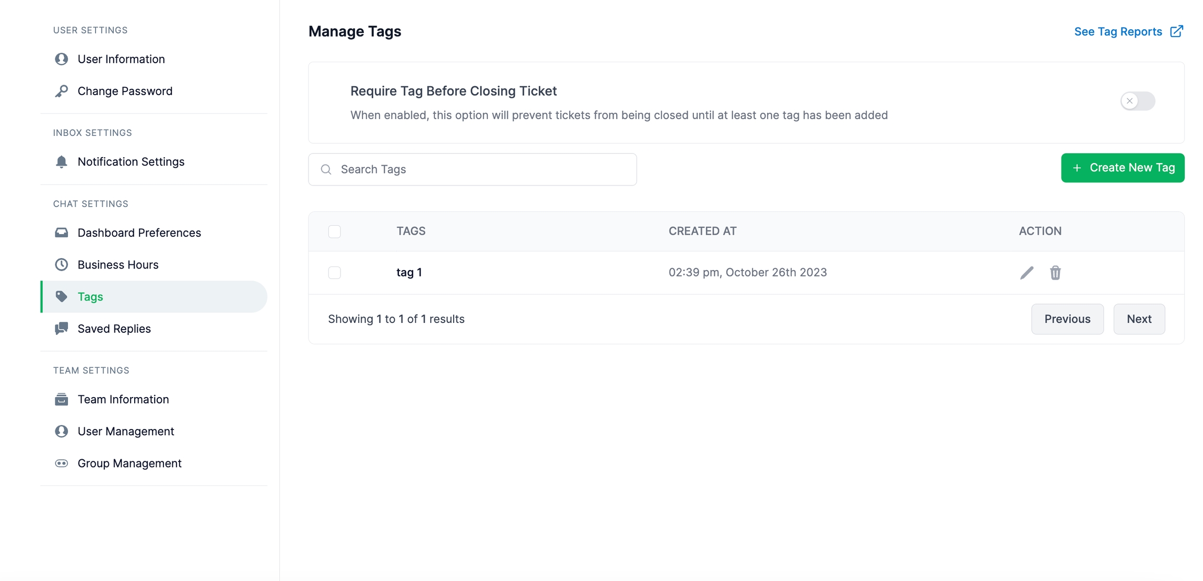Enable Require Tag Before Closing Ticket toggle
This screenshot has width=1203, height=581.
coord(1137,101)
